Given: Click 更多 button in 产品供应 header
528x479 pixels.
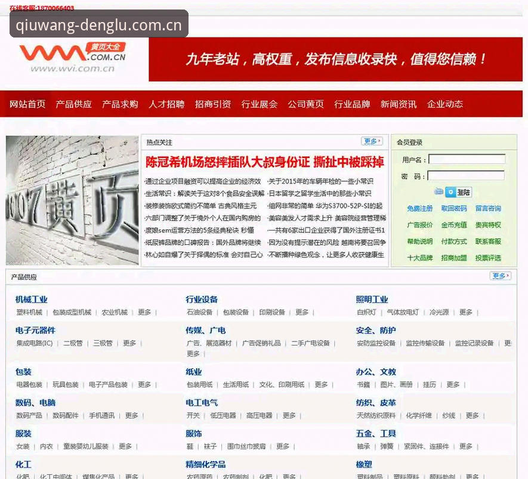Looking at the screenshot, I should [x=501, y=276].
